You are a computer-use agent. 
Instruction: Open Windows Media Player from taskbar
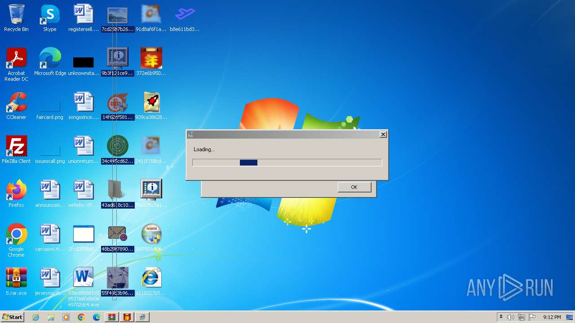click(x=66, y=317)
